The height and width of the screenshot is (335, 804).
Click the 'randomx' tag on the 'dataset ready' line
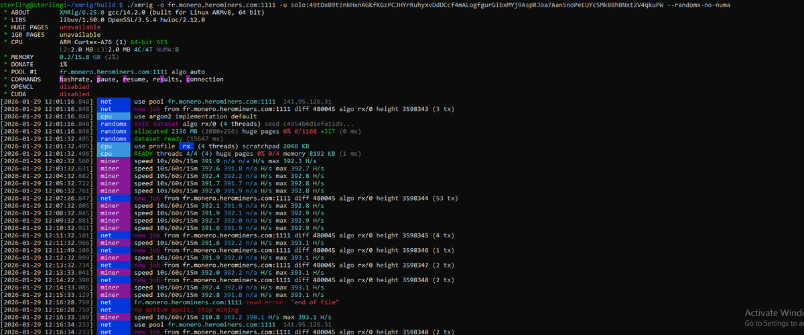[113, 138]
